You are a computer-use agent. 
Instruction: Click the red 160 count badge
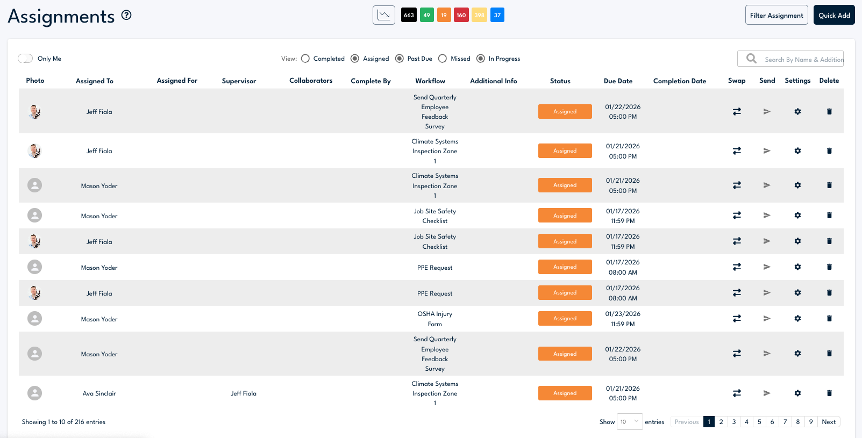click(461, 15)
